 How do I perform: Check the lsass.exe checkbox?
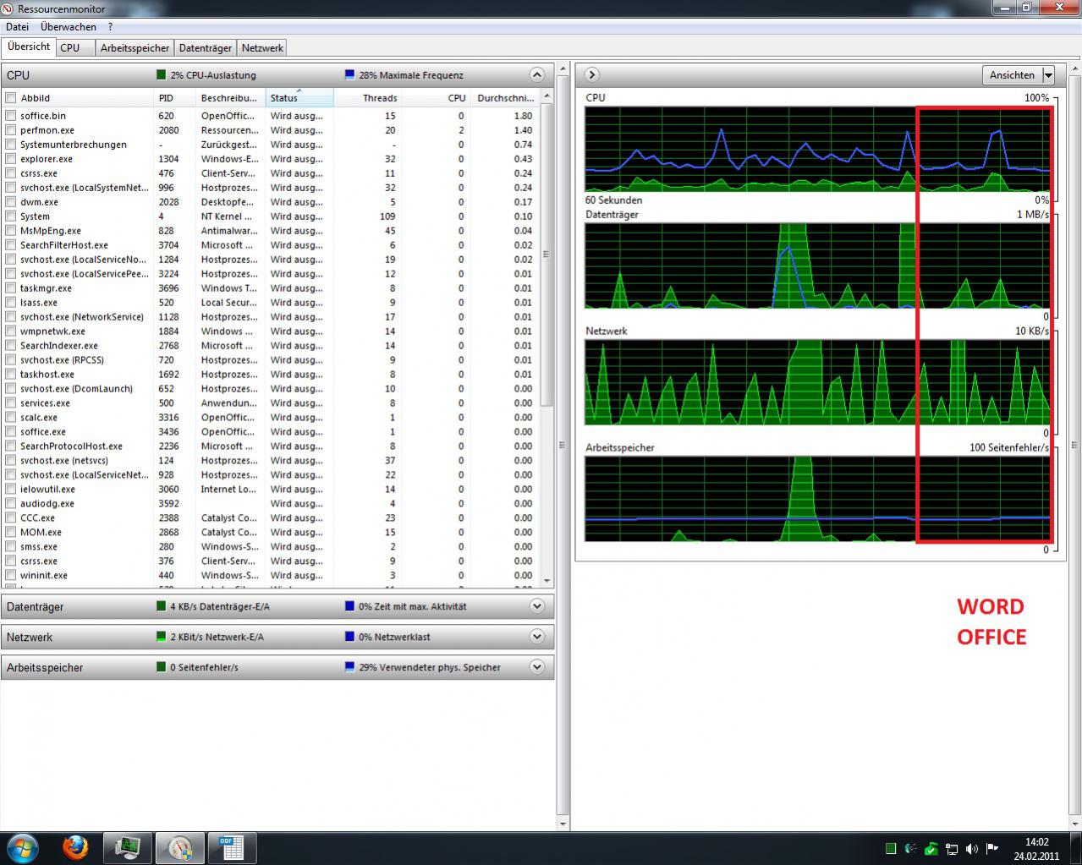tap(11, 303)
